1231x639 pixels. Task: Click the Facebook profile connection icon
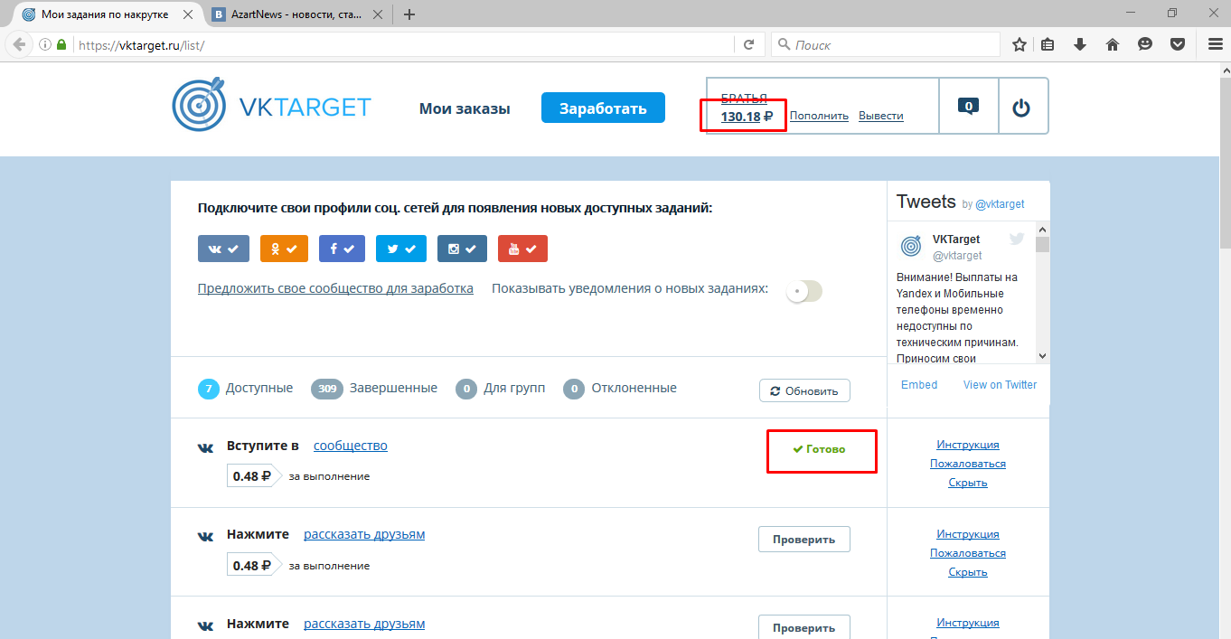click(x=342, y=249)
